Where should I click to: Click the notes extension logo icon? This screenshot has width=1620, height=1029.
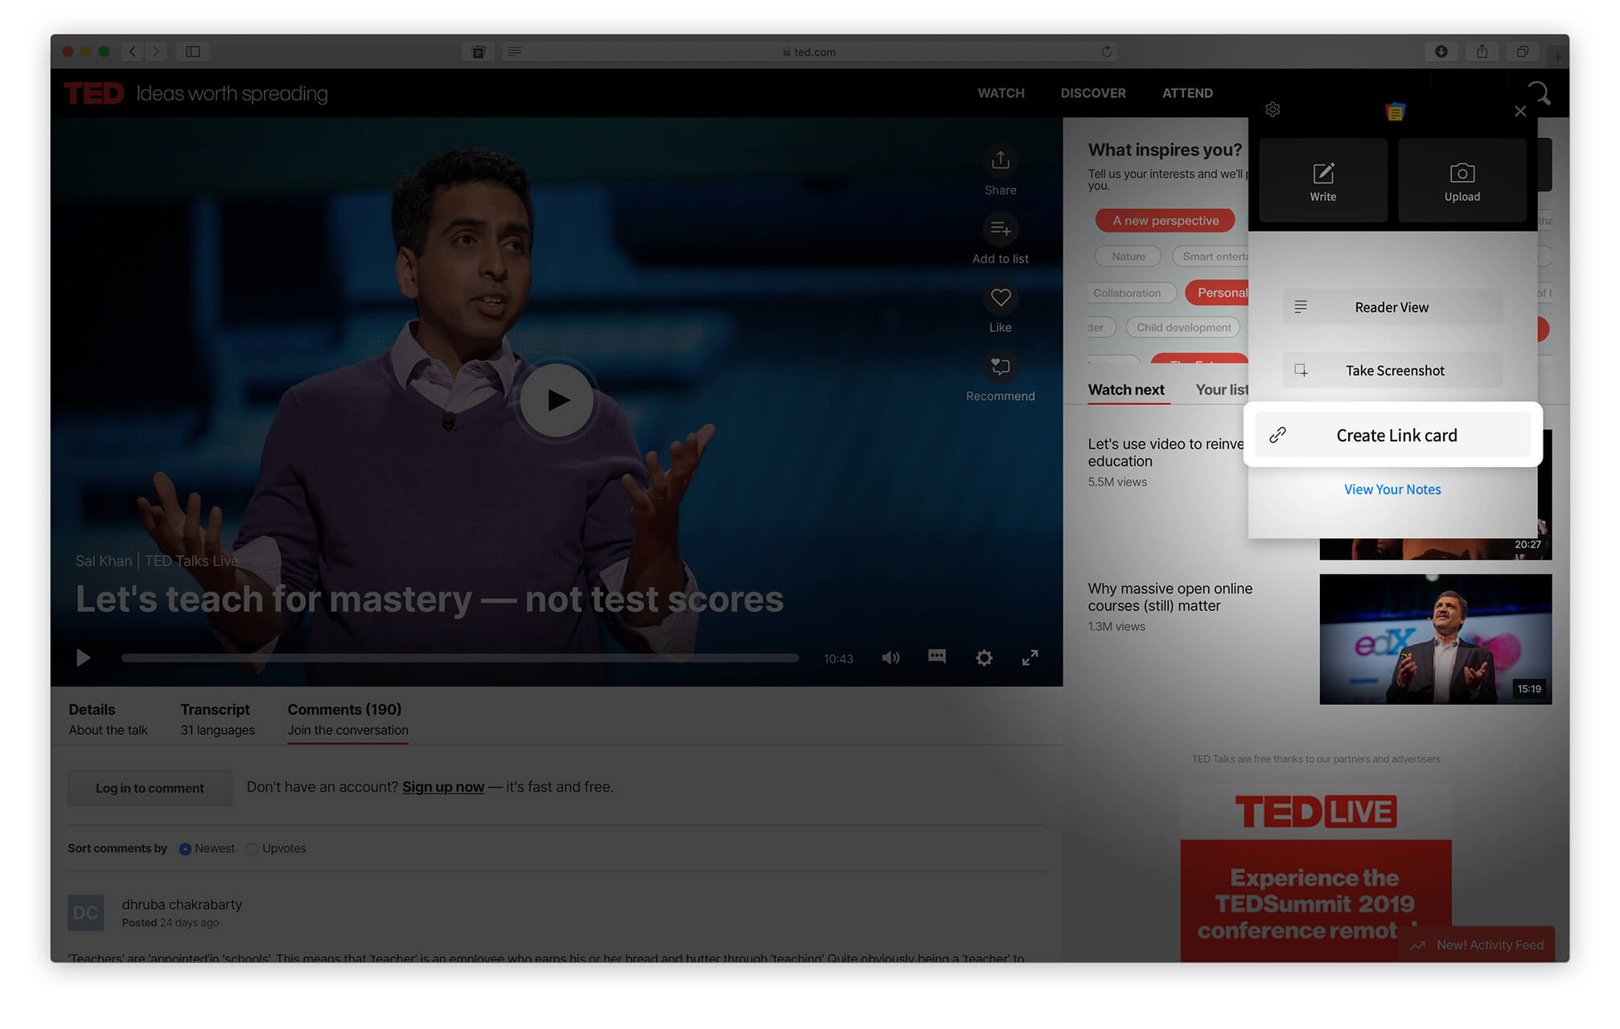[x=1396, y=111]
